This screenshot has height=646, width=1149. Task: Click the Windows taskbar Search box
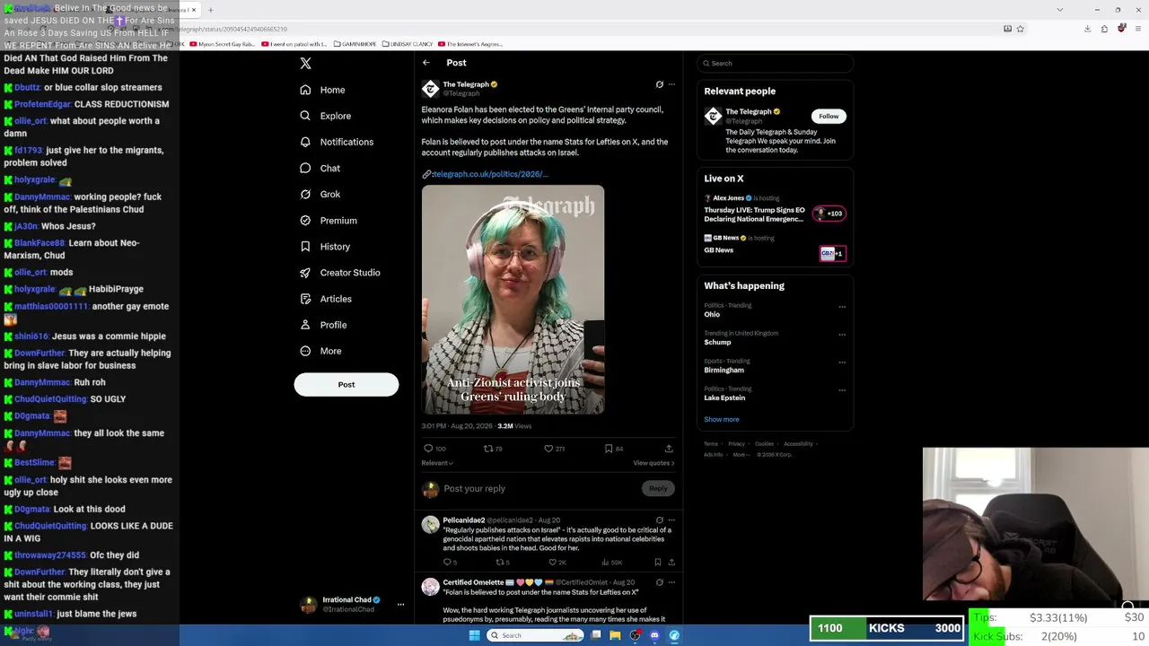click(536, 635)
